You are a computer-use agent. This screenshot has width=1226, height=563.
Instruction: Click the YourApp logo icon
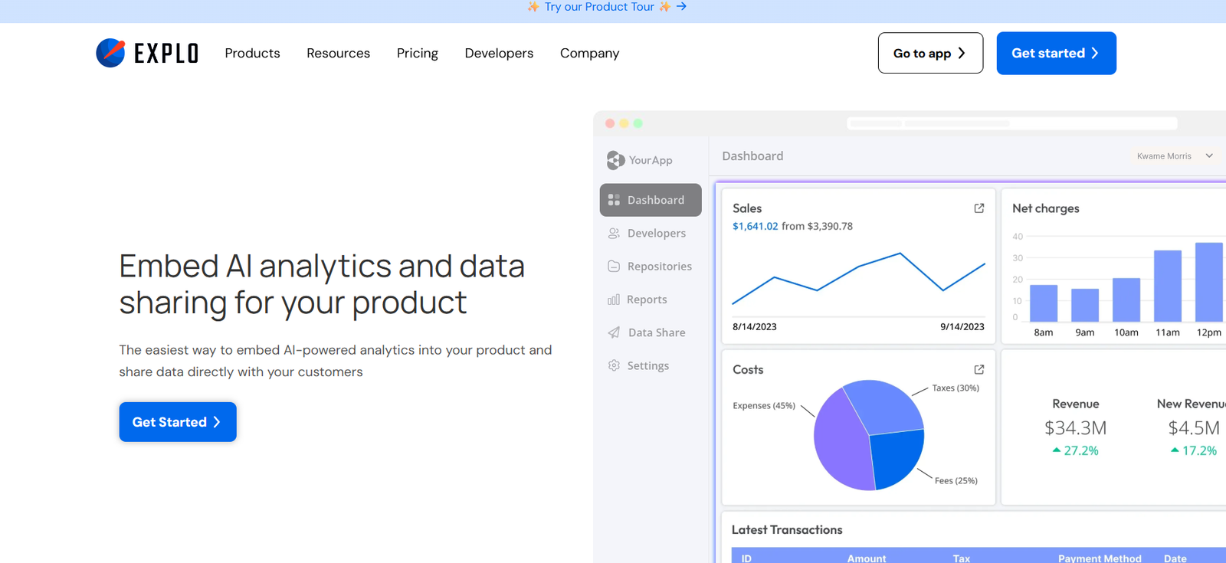pos(615,160)
